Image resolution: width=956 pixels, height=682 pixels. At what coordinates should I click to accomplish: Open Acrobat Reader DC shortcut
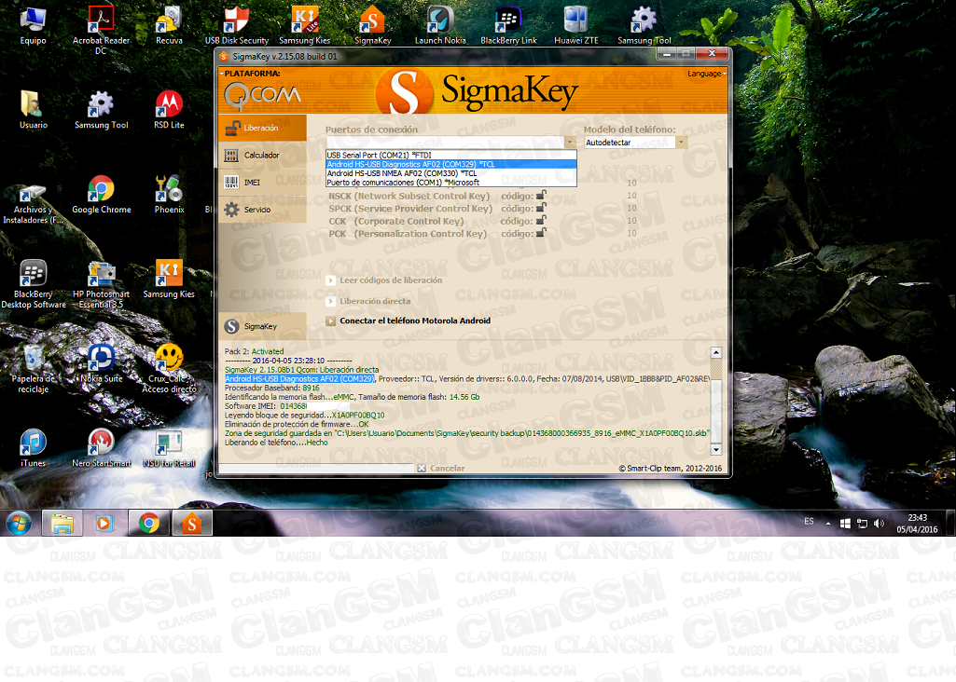click(x=101, y=29)
